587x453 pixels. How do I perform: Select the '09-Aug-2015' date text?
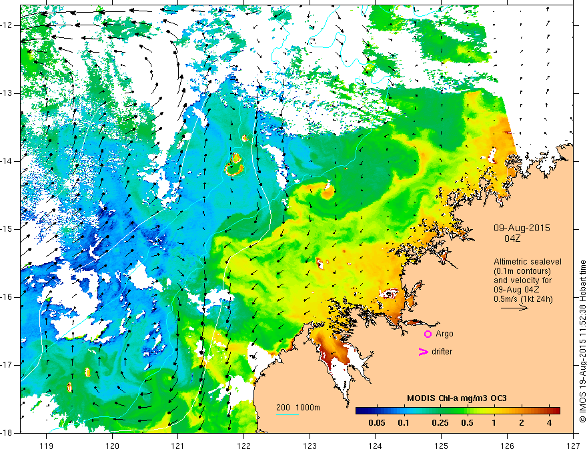pos(522,228)
